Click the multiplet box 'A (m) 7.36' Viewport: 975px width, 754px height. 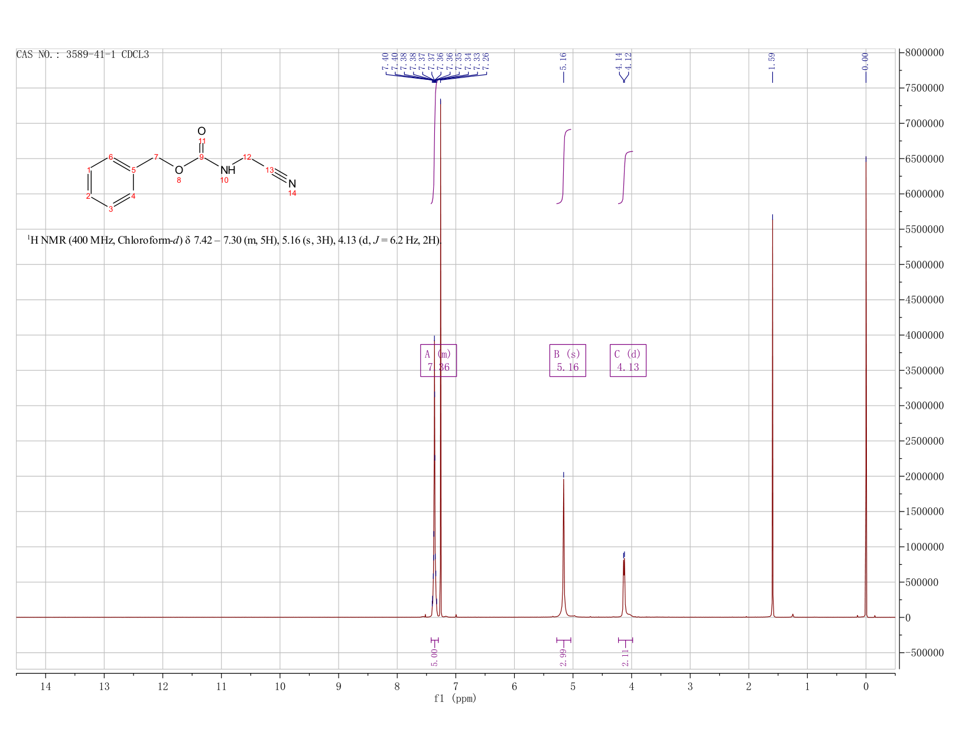pos(438,361)
